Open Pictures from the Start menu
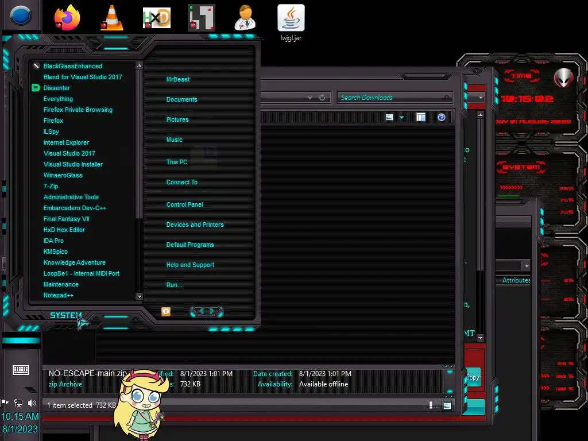 pos(177,119)
